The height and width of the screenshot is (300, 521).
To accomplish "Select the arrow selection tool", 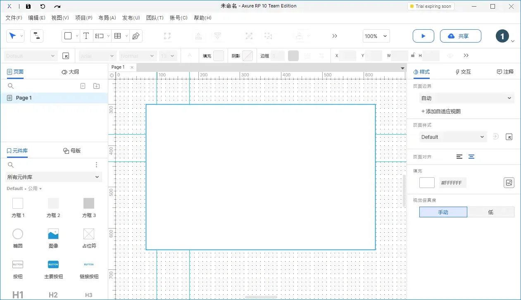I will pyautogui.click(x=12, y=36).
